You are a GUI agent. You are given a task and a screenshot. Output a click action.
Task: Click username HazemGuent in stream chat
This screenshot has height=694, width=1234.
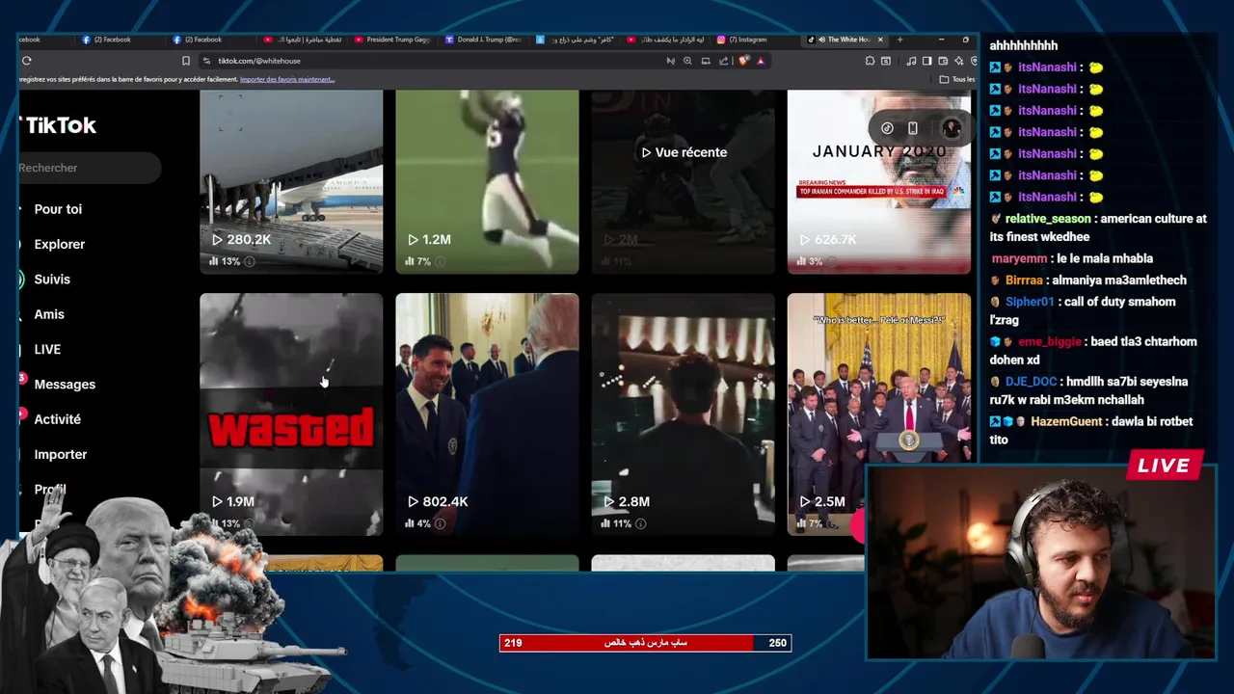1065,421
